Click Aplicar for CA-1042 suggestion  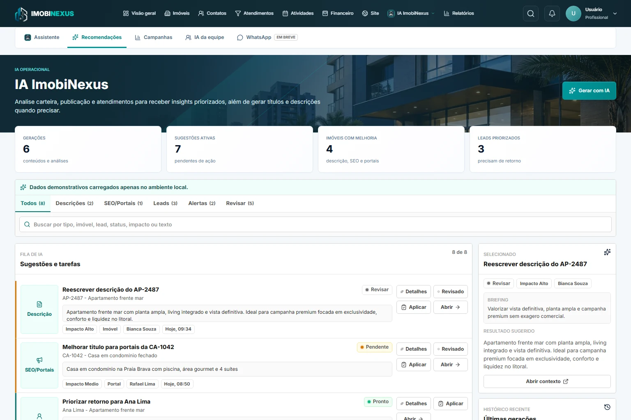click(x=414, y=365)
